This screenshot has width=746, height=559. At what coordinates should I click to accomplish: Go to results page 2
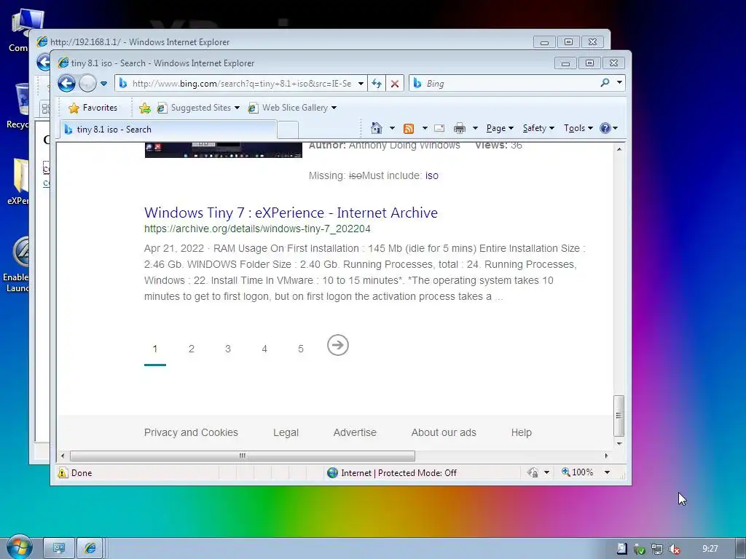[x=192, y=349]
